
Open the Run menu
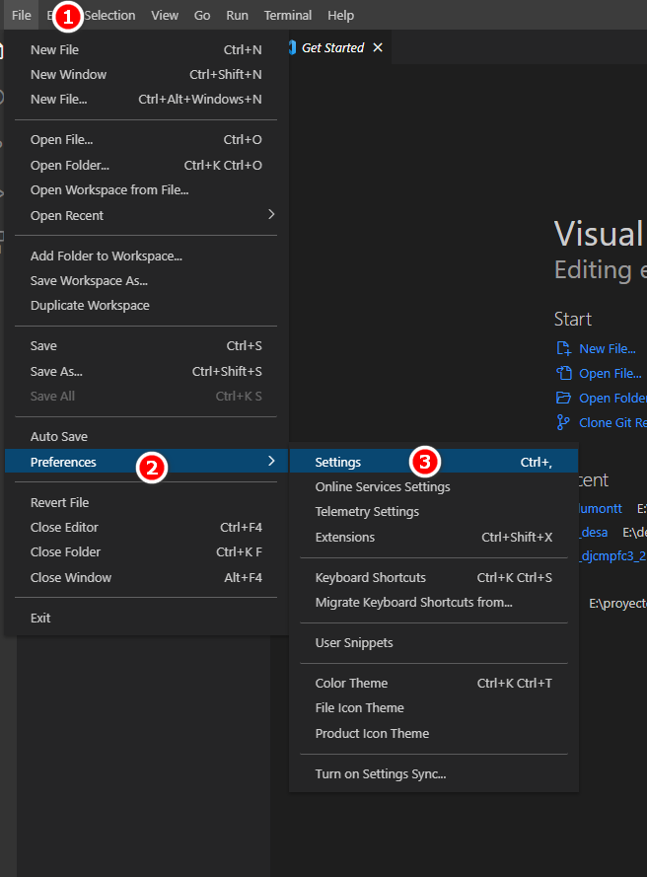coord(237,15)
